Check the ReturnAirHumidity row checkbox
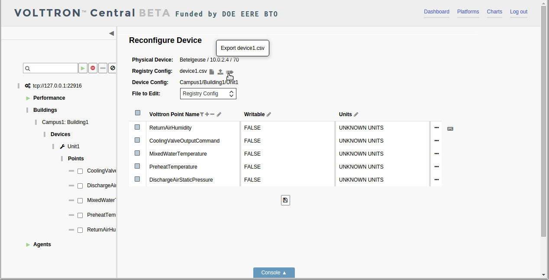 tap(137, 127)
